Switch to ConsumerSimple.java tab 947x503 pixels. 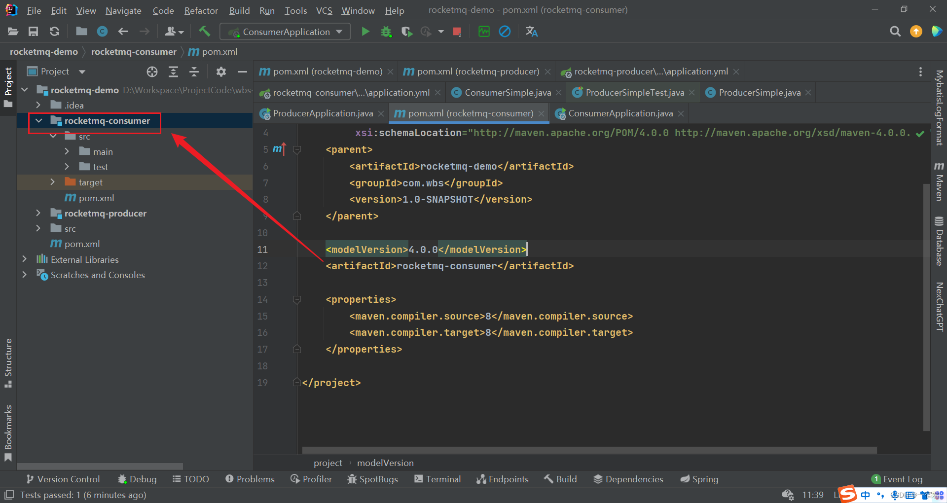[x=507, y=92]
